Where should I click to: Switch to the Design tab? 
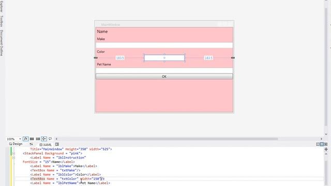pyautogui.click(x=16, y=144)
